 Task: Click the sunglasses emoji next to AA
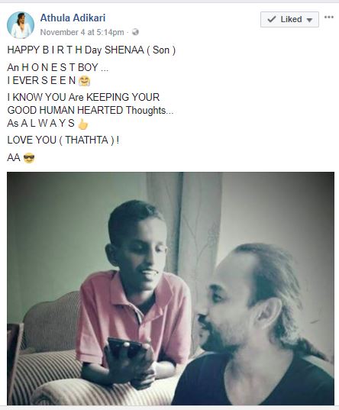(29, 158)
